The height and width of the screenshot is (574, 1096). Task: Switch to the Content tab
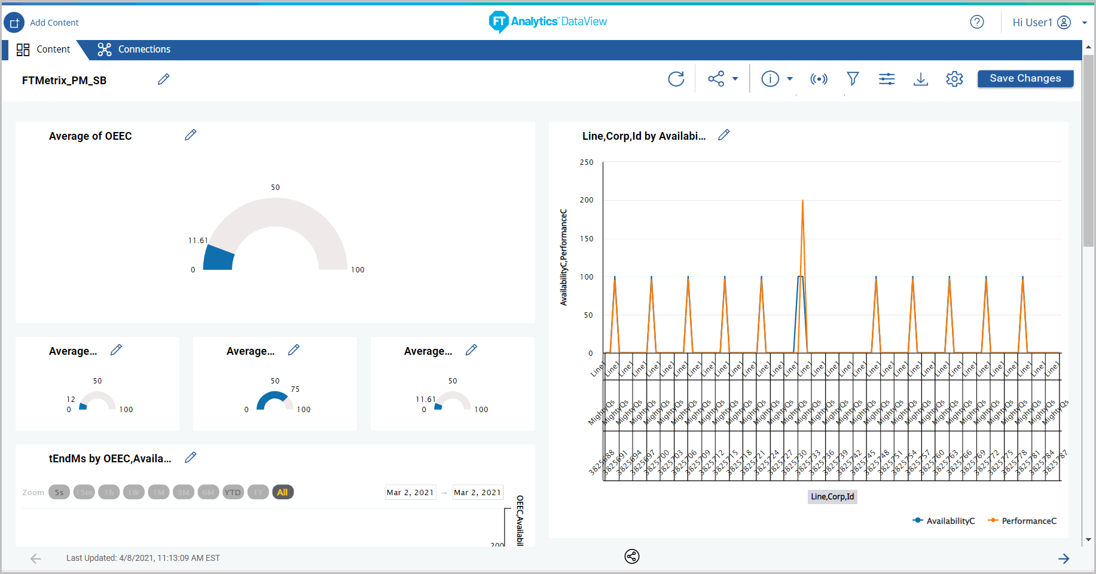click(44, 50)
